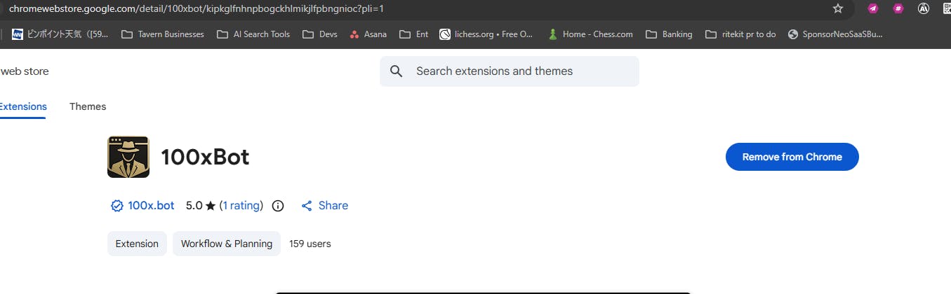Open the ritekit pr to do folder
The width and height of the screenshot is (951, 294).
[x=740, y=34]
